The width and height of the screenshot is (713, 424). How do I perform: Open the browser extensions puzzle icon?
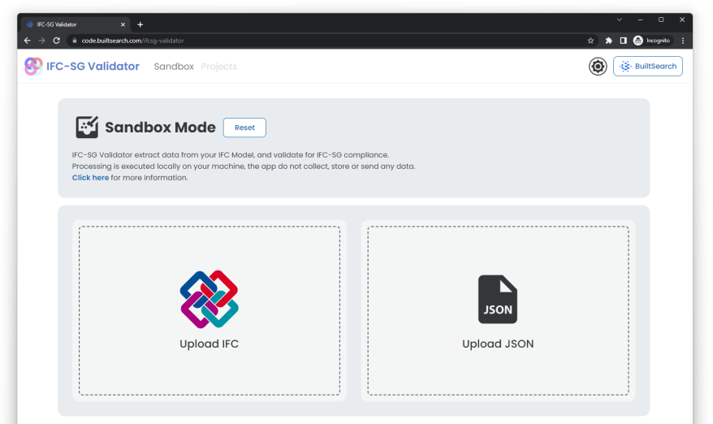pos(609,41)
